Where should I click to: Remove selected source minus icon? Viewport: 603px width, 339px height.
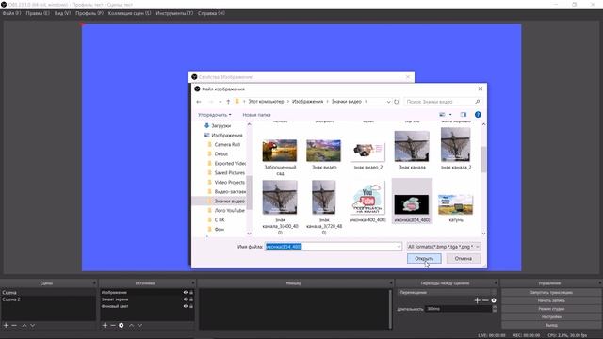113,325
